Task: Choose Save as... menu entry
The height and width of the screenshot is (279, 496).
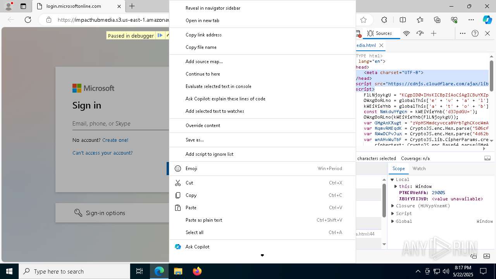Action: pyautogui.click(x=262, y=140)
